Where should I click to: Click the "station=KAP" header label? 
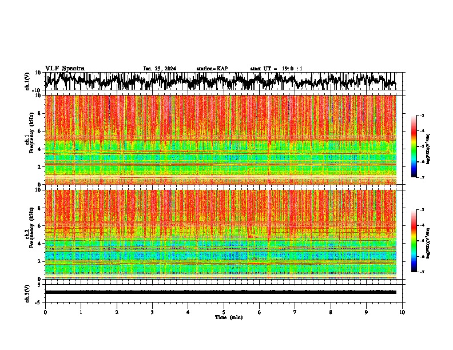pyautogui.click(x=212, y=69)
